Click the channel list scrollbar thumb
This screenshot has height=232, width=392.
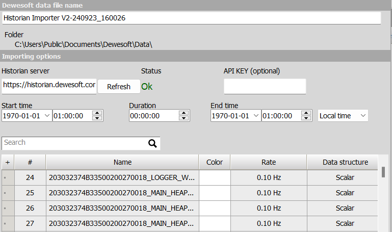coord(383,172)
